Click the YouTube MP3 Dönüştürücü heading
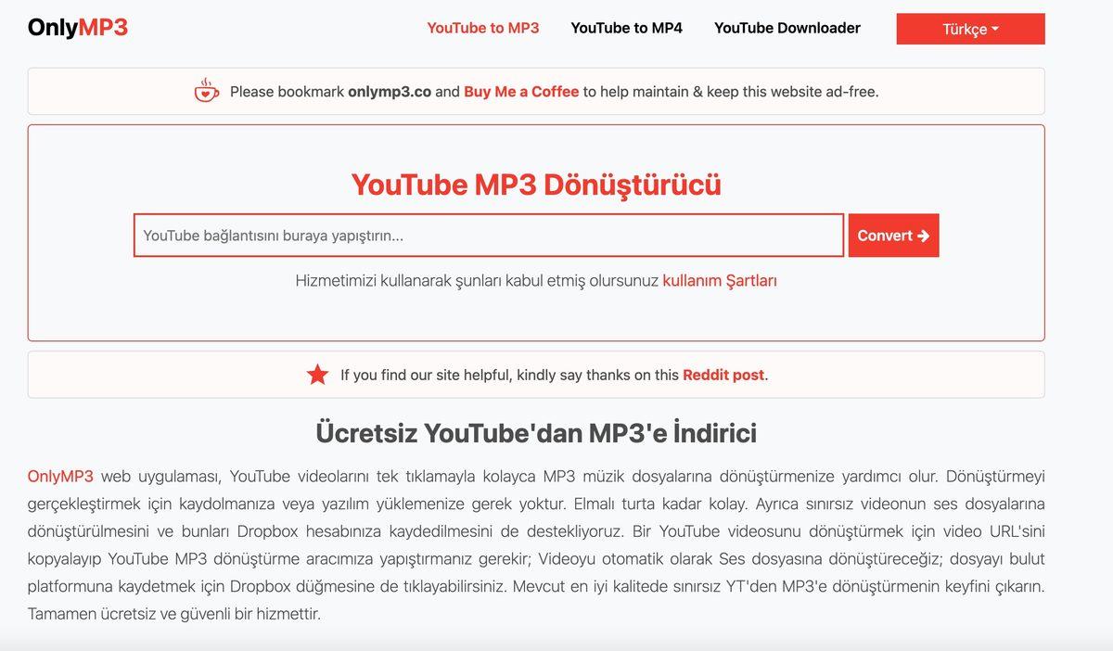This screenshot has width=1113, height=651. click(538, 185)
